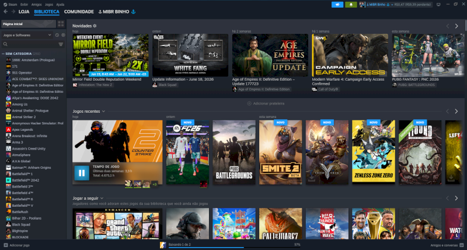Open the downloading game icon in the bottom bar
Viewport: 467px width, 250px height.
tap(163, 245)
